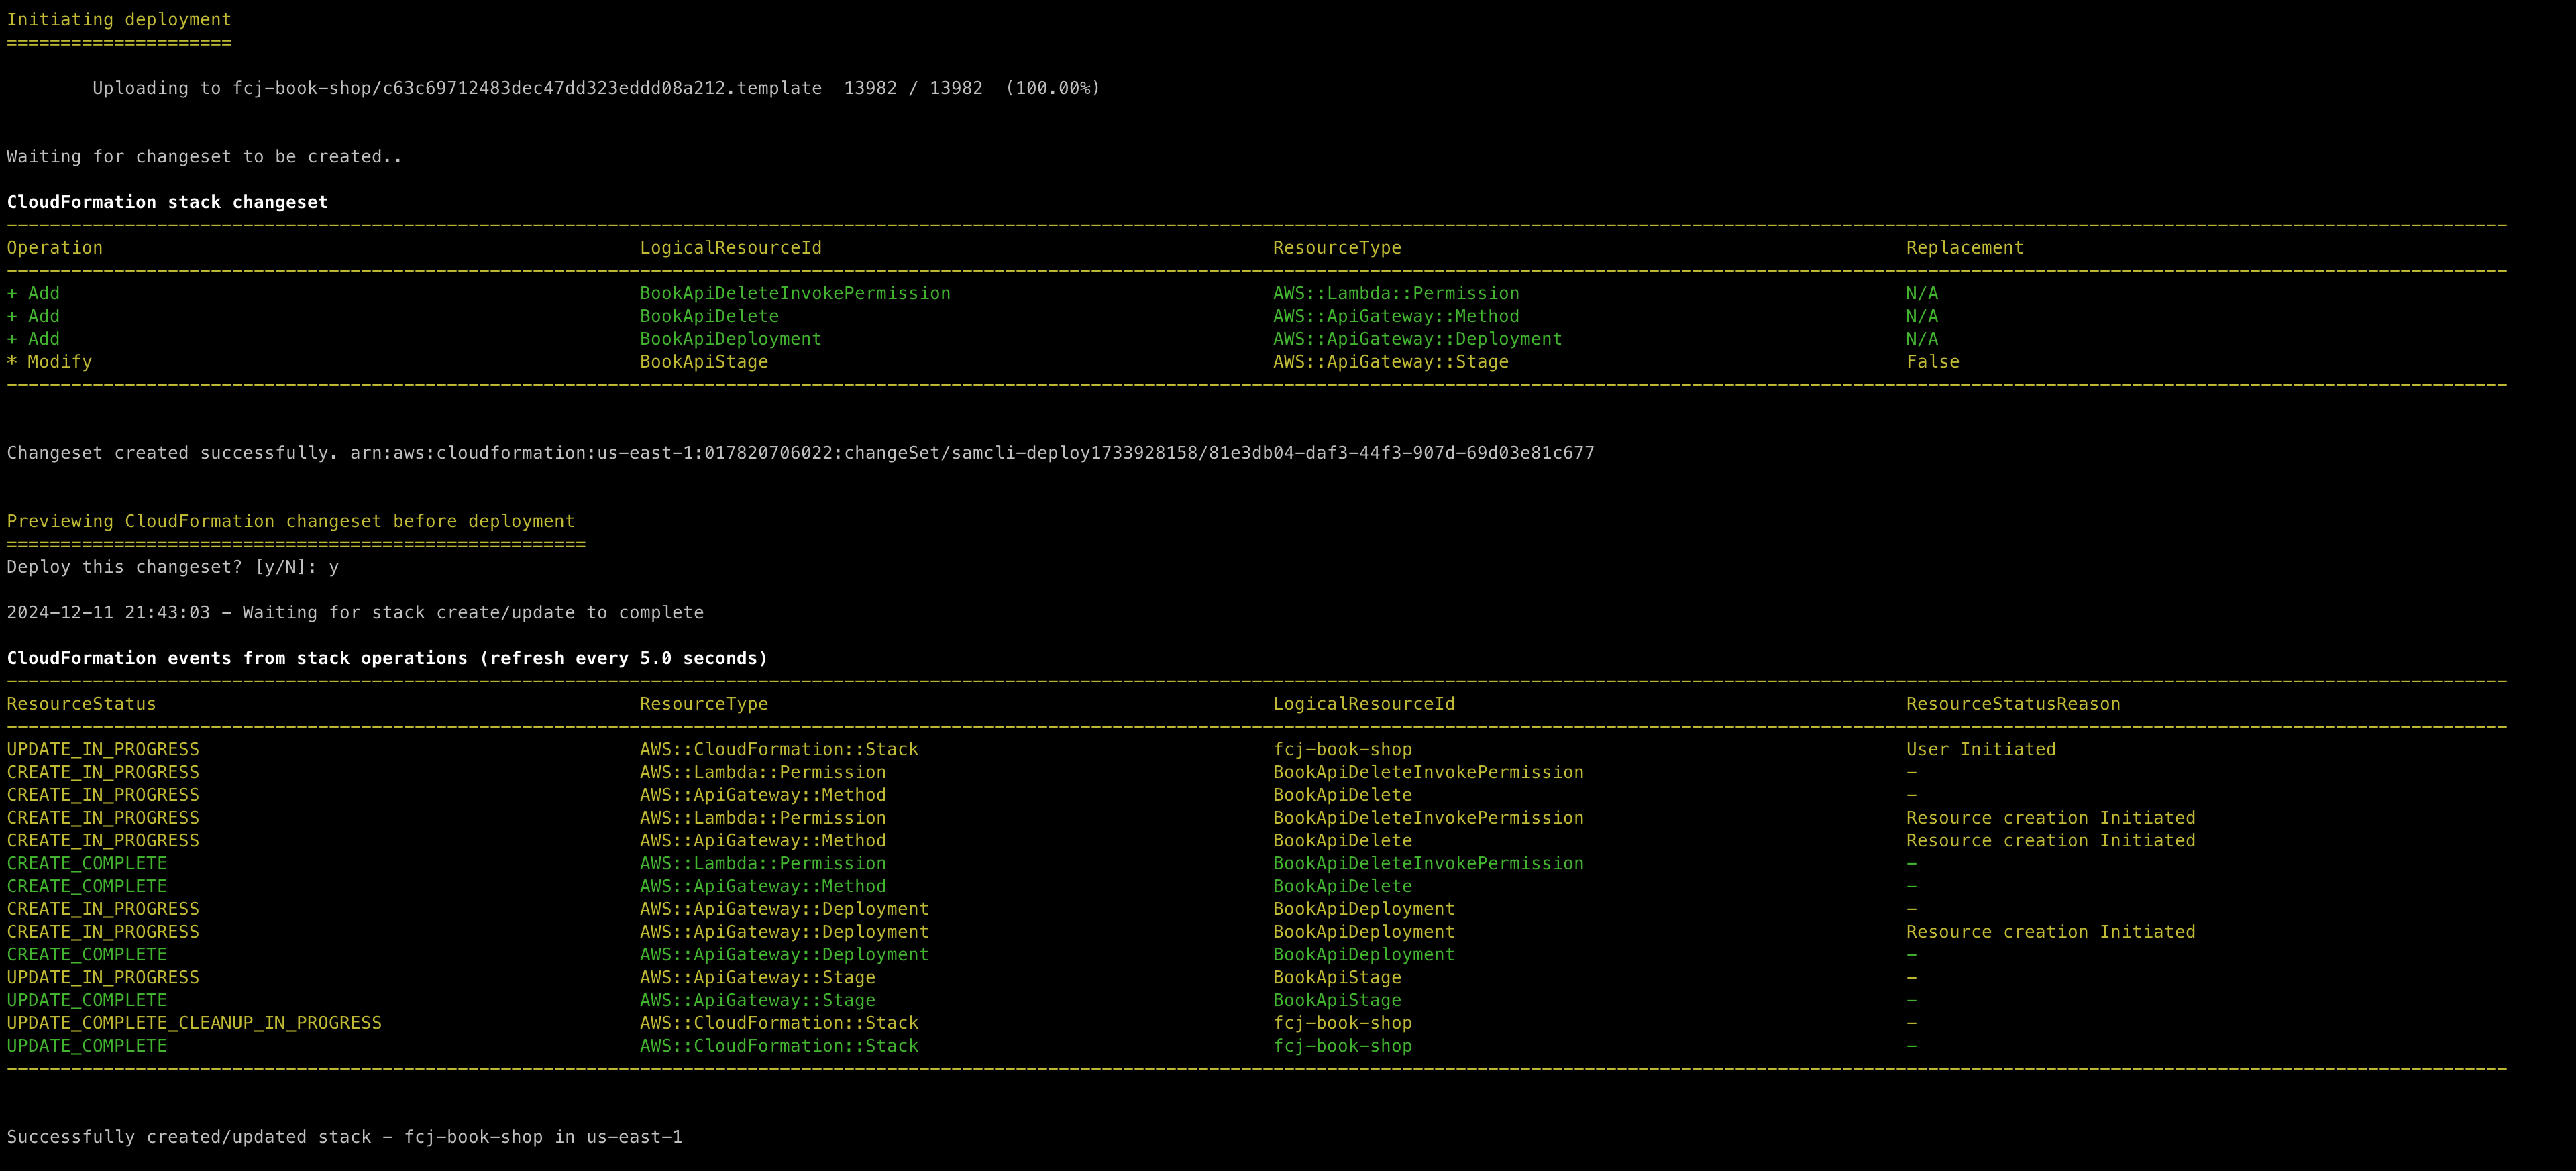Click the final green UPDATE_COMPLETE for fcj-book-shop
Screen dimensions: 2576x1171
click(x=87, y=1046)
